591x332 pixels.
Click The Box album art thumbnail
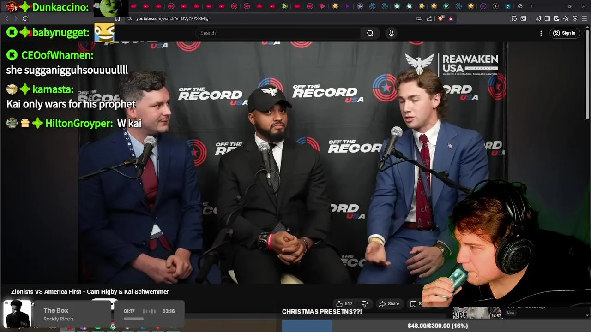[18, 314]
